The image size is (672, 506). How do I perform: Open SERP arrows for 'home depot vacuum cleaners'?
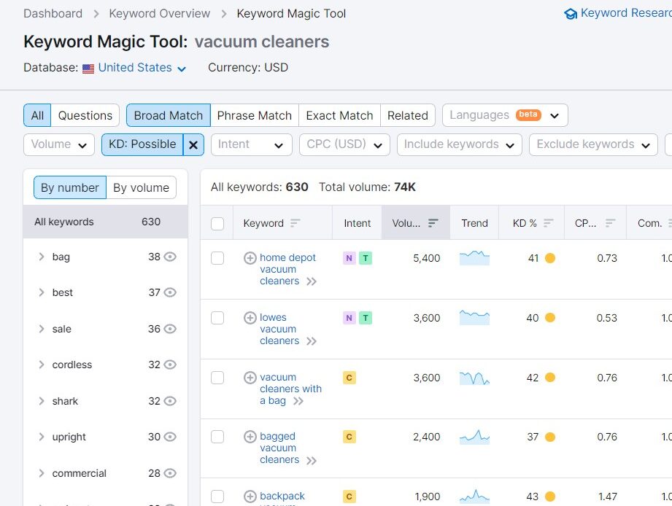[x=312, y=281]
